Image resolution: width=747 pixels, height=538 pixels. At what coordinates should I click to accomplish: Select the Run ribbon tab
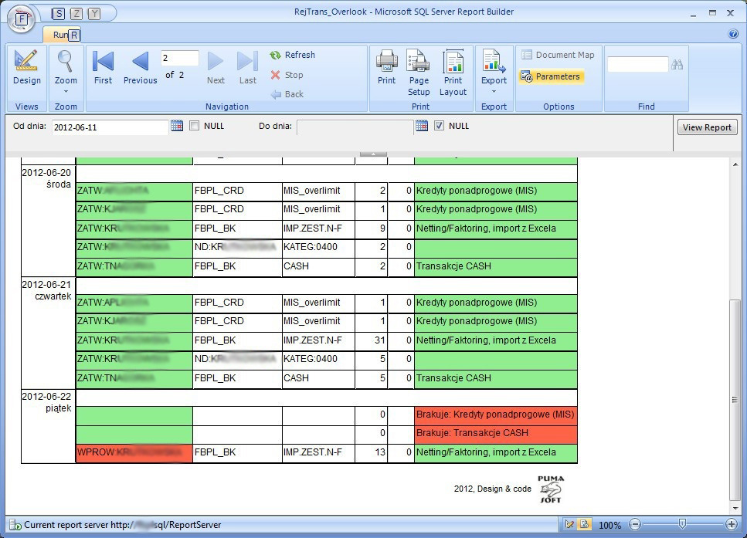pyautogui.click(x=60, y=35)
